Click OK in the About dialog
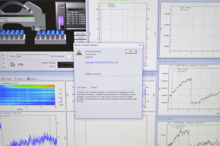 (131, 51)
